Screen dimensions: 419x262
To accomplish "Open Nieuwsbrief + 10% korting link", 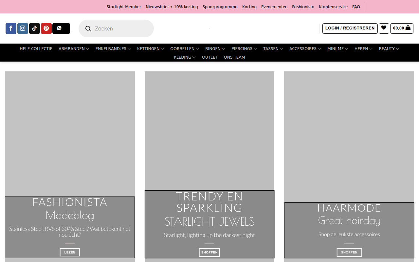I will tap(172, 7).
